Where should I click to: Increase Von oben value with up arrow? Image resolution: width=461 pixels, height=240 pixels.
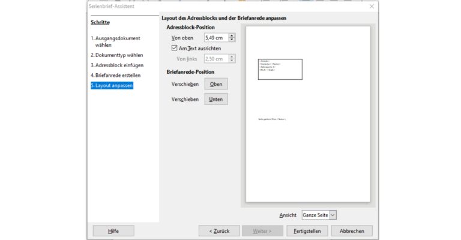pyautogui.click(x=232, y=35)
